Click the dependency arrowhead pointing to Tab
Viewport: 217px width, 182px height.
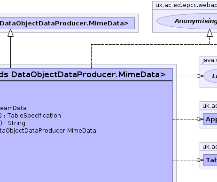[x=200, y=160]
